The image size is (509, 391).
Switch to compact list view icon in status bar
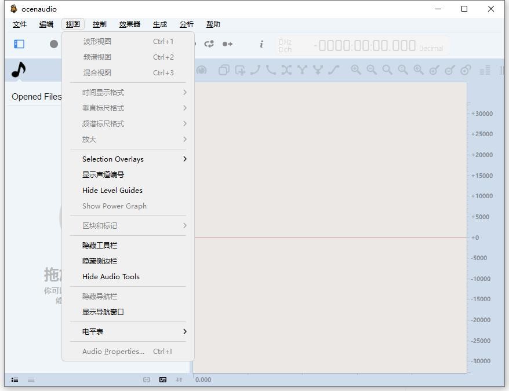tap(31, 379)
